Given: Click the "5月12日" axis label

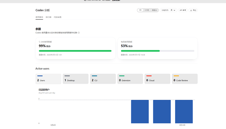Looking at the screenshot, I should tap(182, 125).
